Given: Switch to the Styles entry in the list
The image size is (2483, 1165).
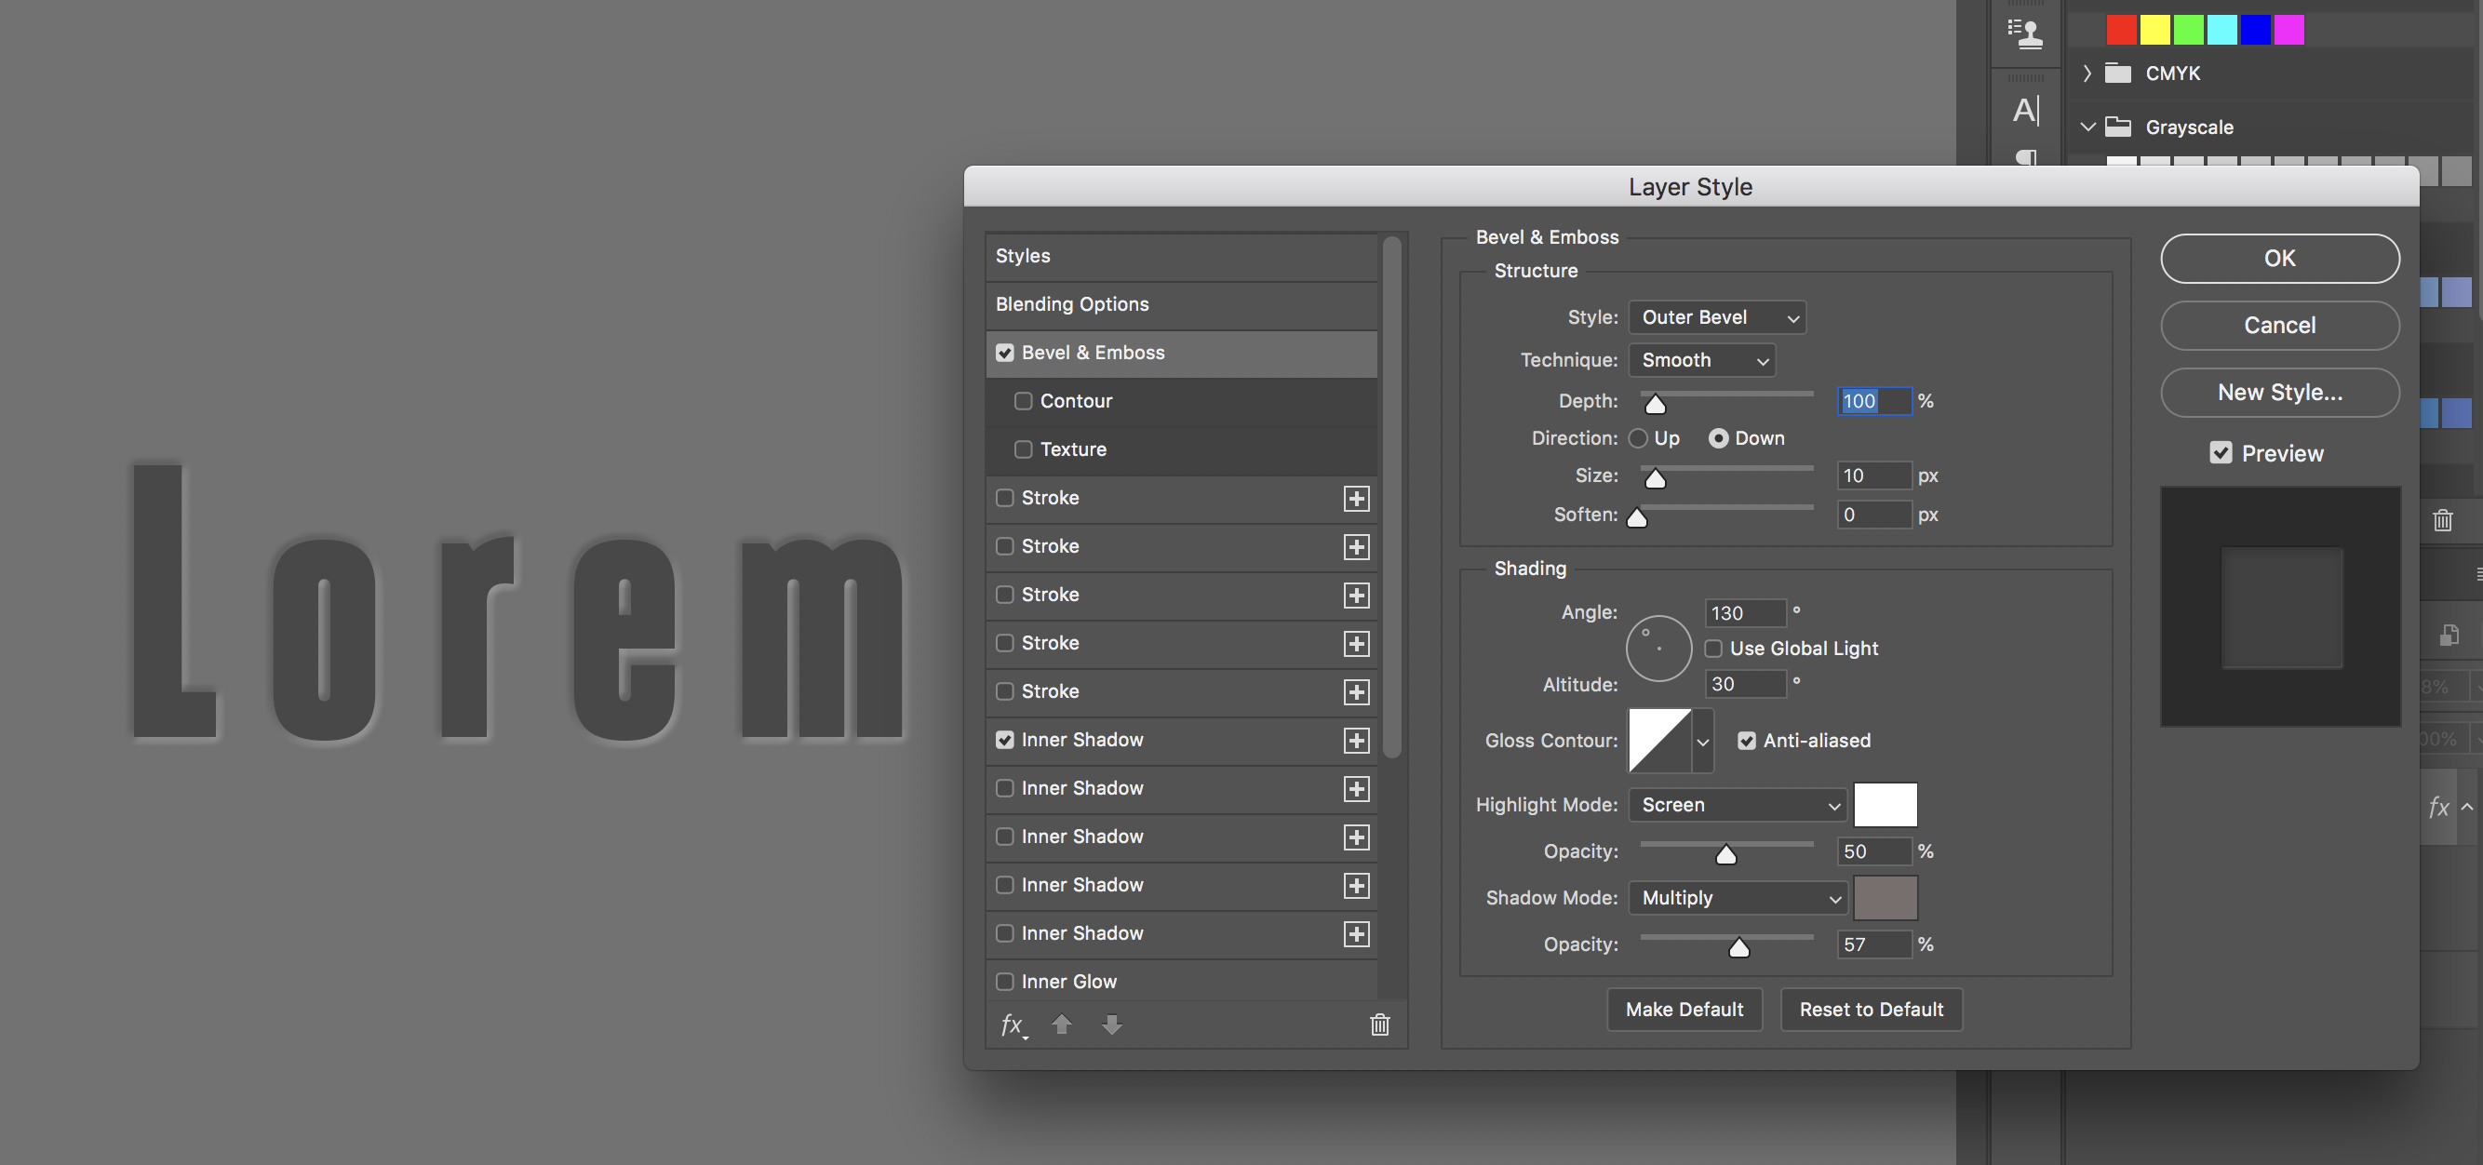Looking at the screenshot, I should click(1023, 254).
